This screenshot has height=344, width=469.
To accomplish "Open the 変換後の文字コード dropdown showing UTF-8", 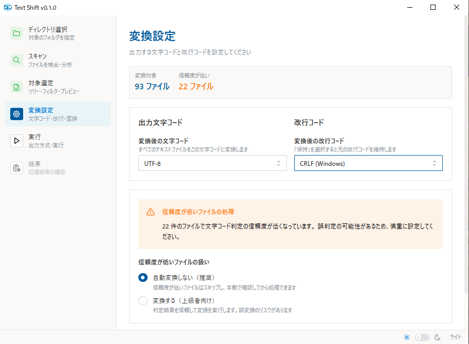I will [212, 163].
